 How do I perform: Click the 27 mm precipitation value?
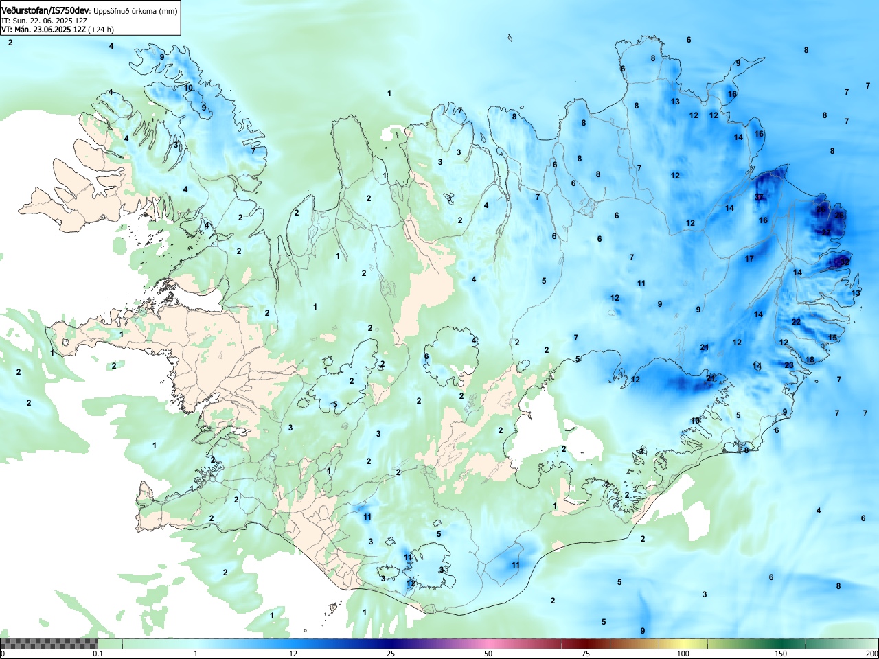(826, 233)
